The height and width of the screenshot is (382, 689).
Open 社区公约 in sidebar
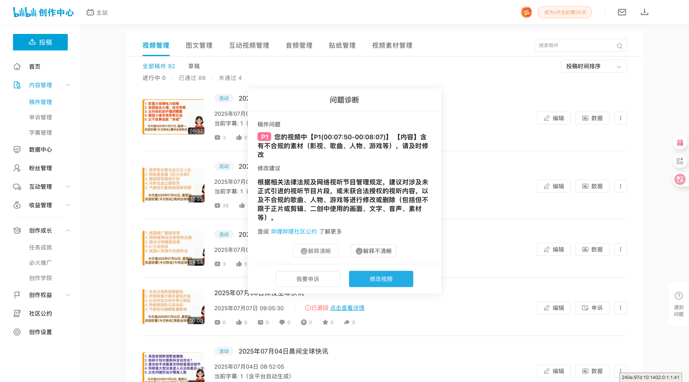pos(40,313)
